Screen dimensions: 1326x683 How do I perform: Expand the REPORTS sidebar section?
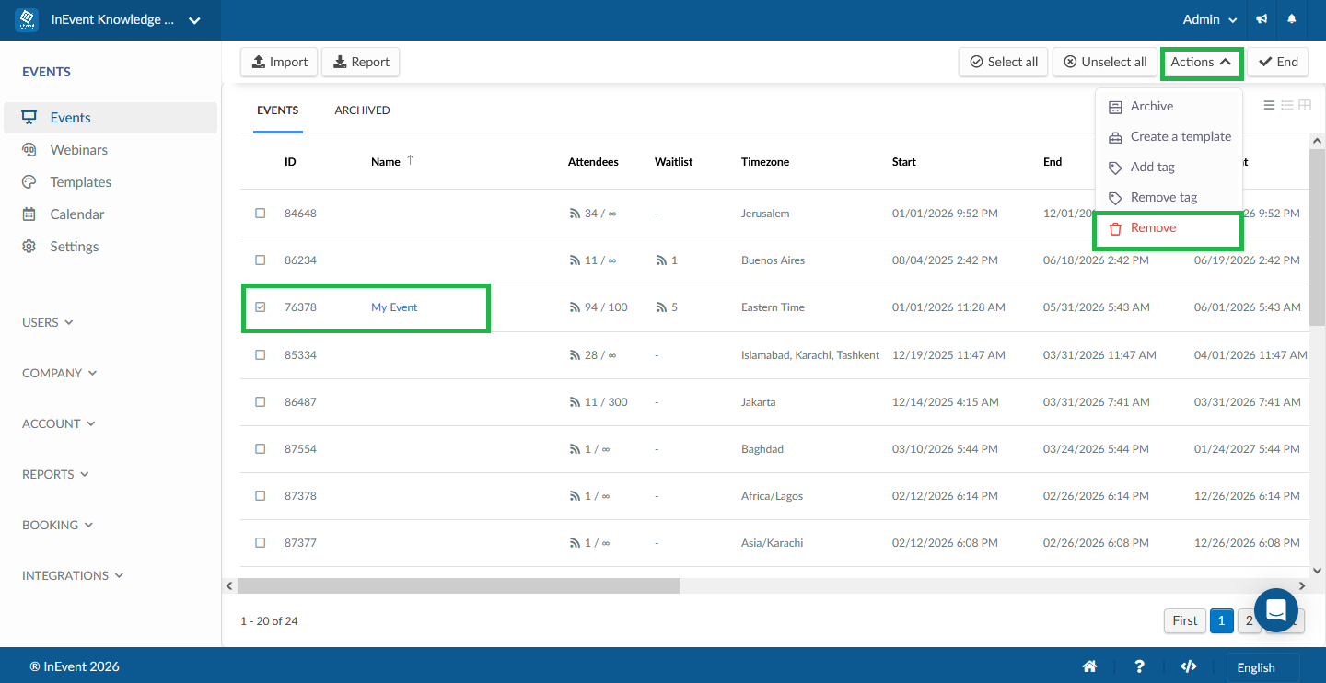click(56, 474)
